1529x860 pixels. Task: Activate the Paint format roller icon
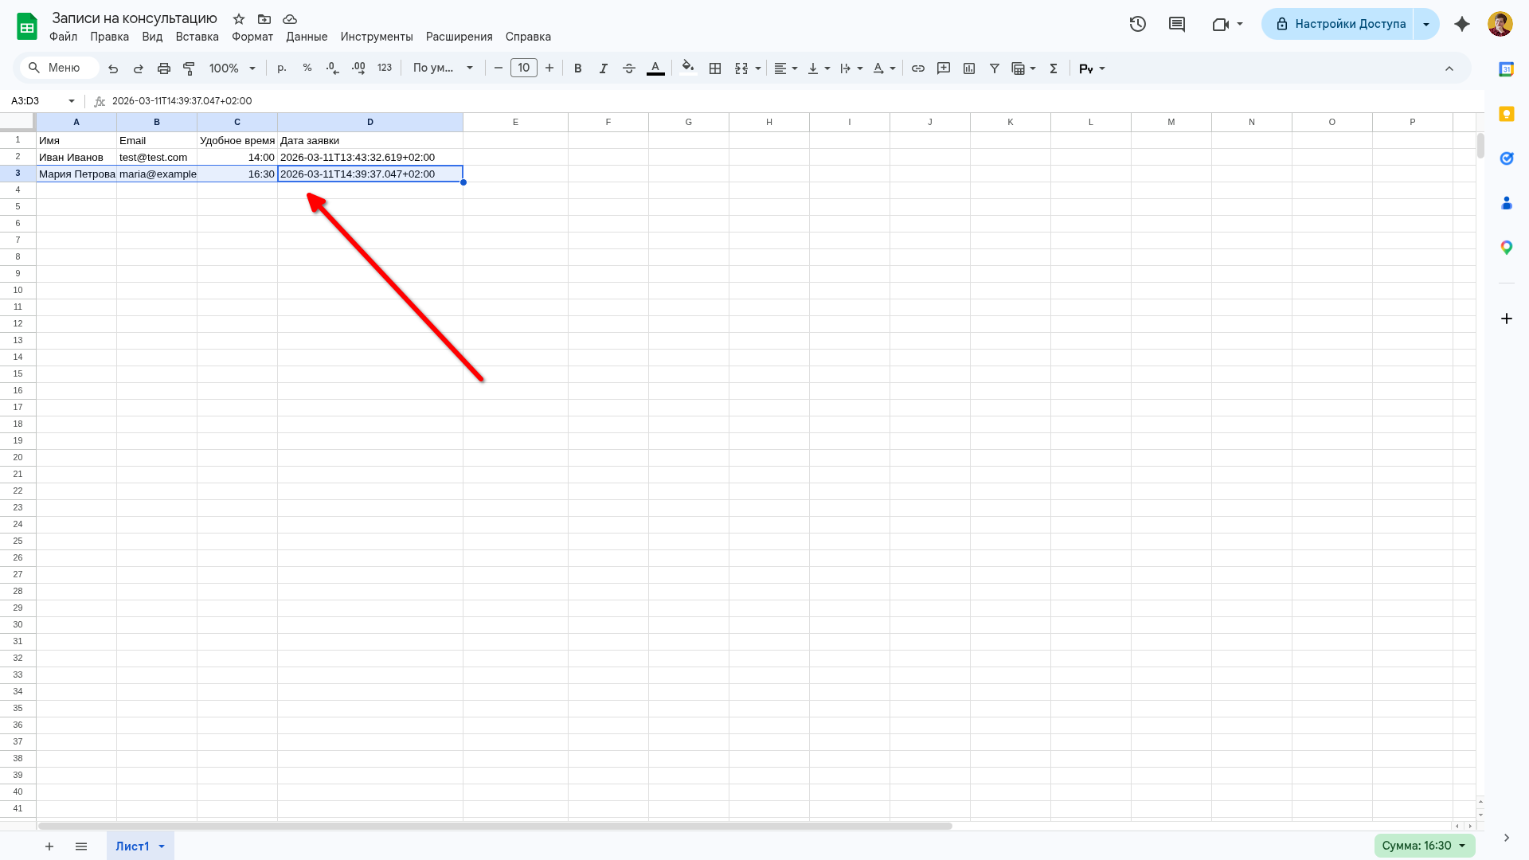tap(189, 68)
